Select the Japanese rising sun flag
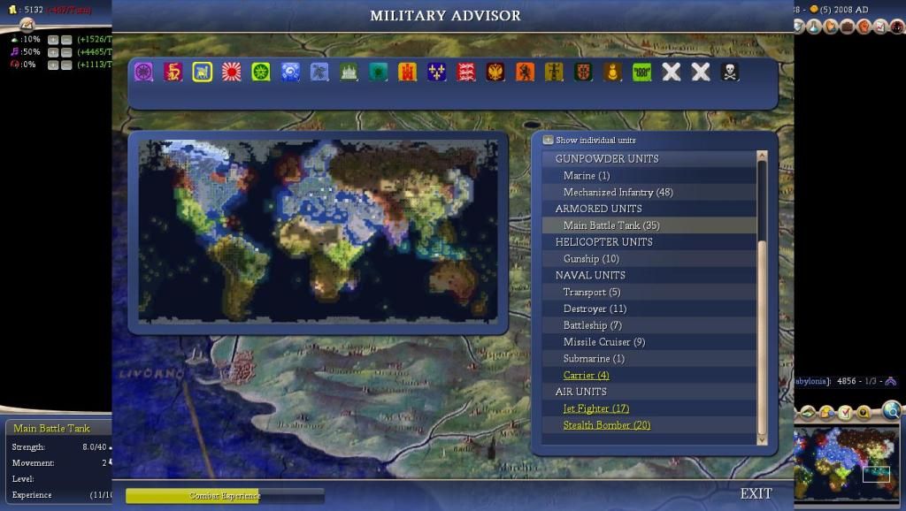 pyautogui.click(x=232, y=72)
